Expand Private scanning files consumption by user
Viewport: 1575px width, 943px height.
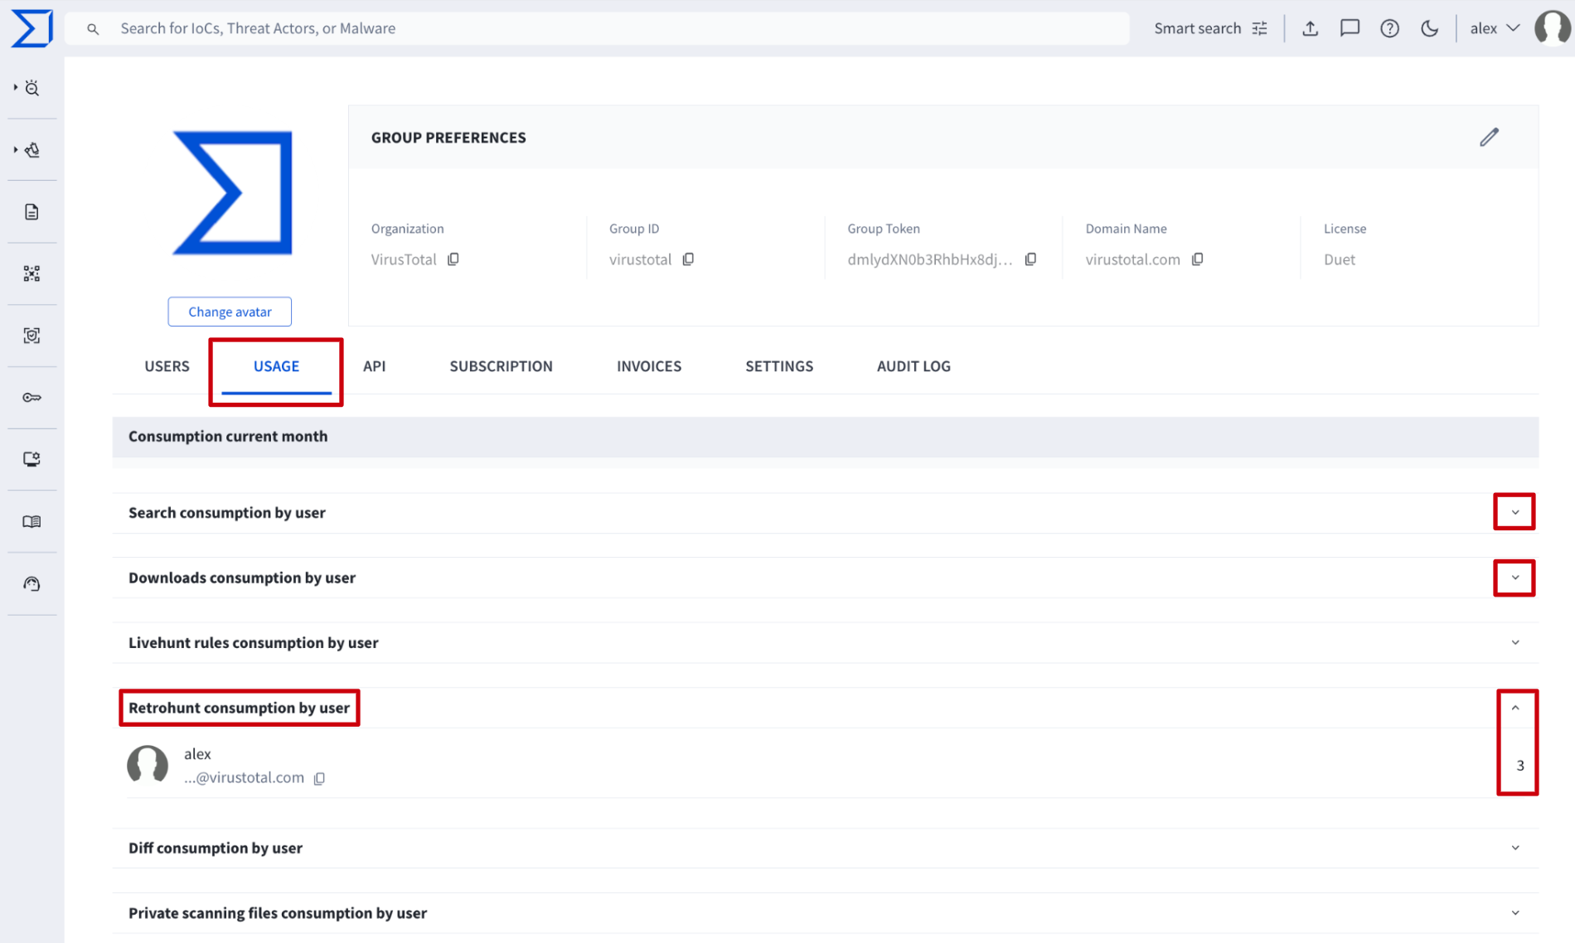1514,912
